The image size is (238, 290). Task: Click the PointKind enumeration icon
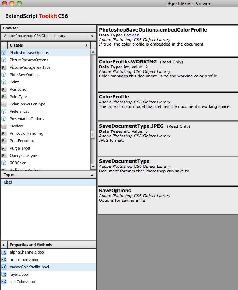(x=4, y=89)
